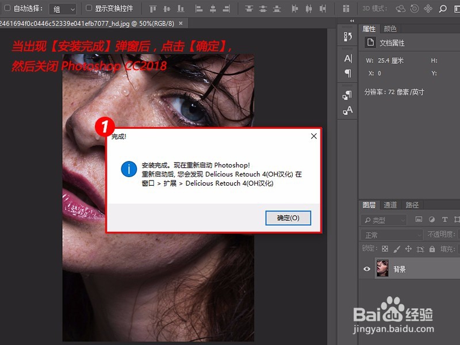Toggle the type layer (T) filter icon

click(x=444, y=220)
